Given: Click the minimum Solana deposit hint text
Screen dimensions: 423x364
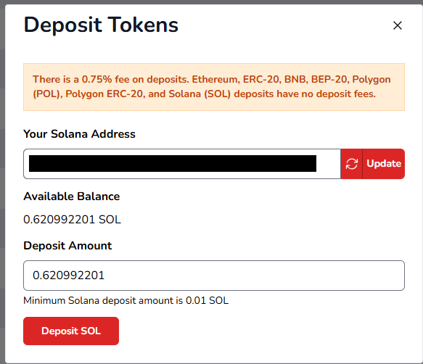Looking at the screenshot, I should click(126, 300).
